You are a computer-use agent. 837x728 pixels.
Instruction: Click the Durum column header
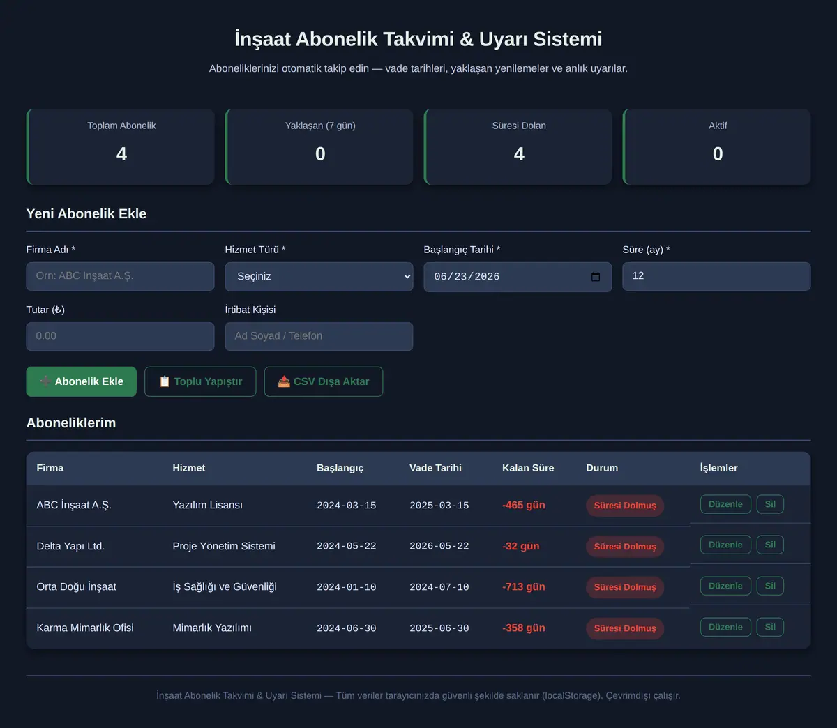pos(602,468)
